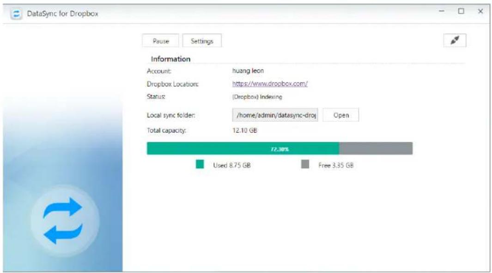Click the gray Free legend swatch

tap(305, 164)
